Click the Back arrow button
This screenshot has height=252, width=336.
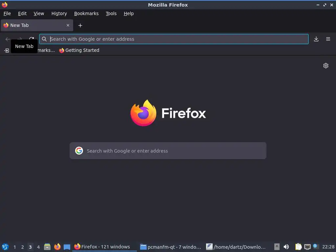(8, 39)
